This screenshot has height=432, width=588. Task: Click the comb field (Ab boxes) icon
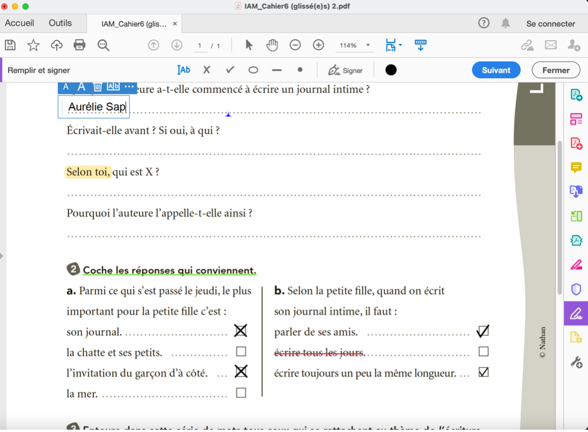113,87
